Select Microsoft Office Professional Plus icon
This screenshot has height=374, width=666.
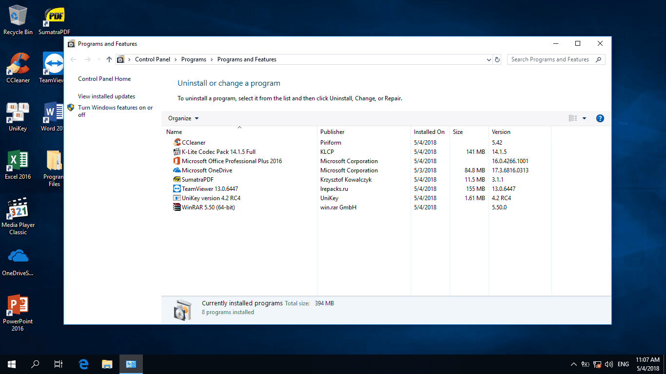(177, 161)
